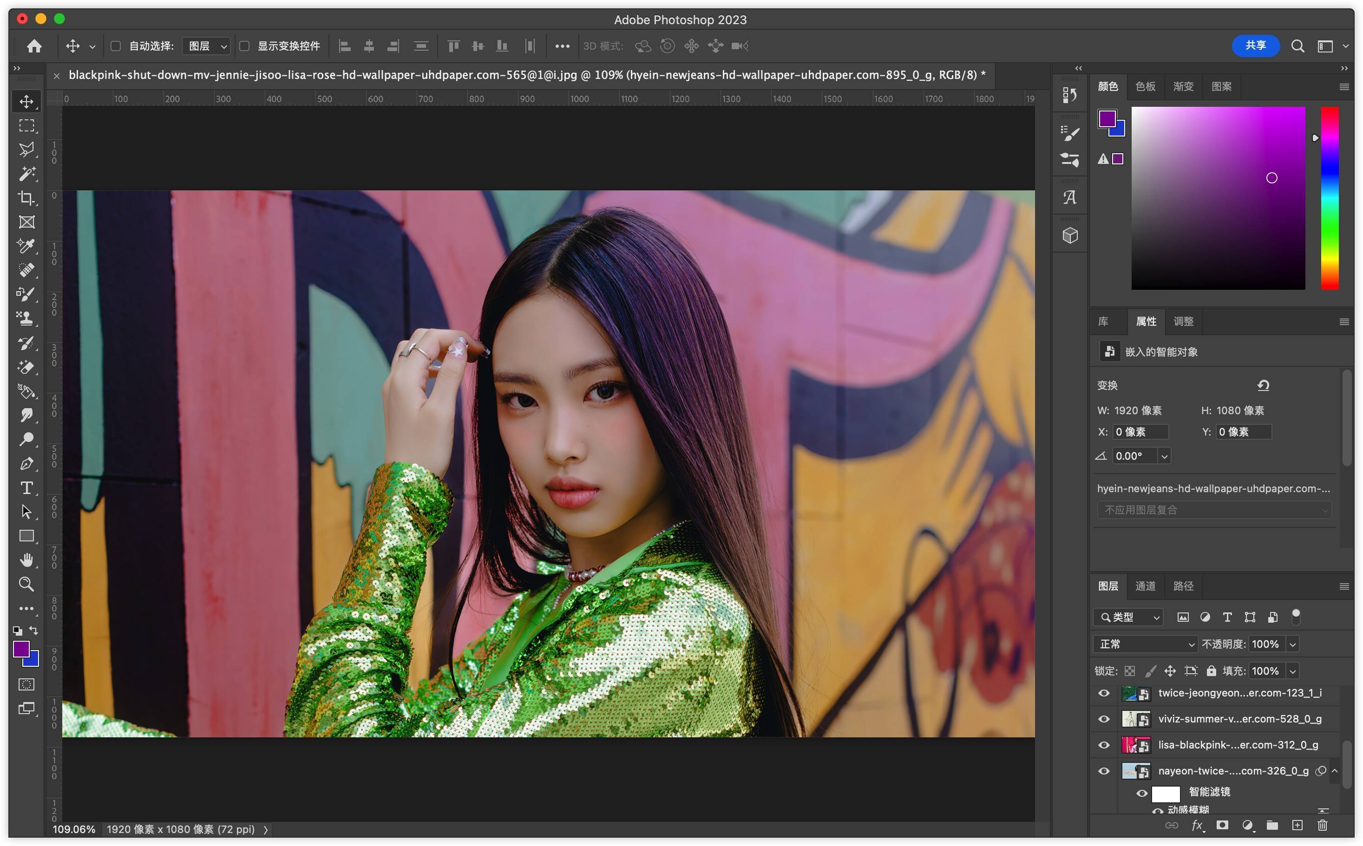Hide the viviz-summer layer
1363x846 pixels.
click(1104, 719)
